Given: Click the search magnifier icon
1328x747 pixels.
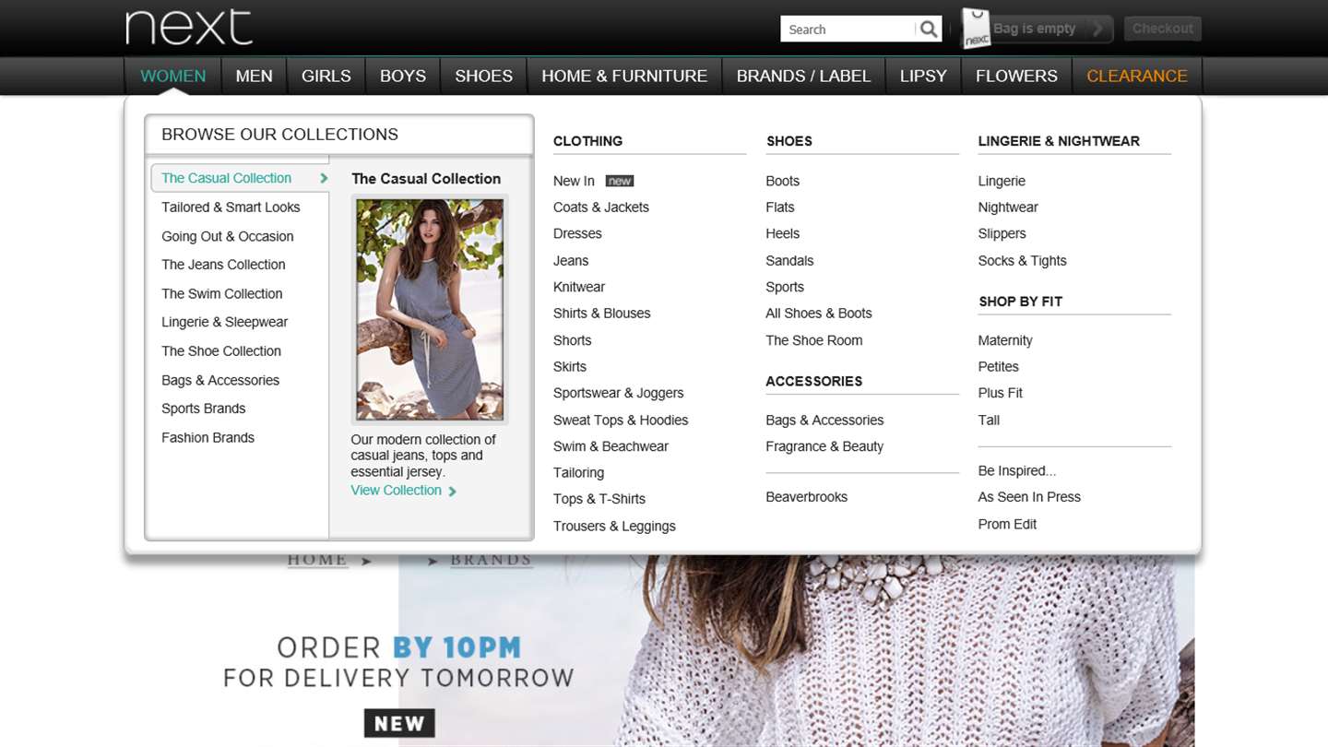Looking at the screenshot, I should (929, 30).
